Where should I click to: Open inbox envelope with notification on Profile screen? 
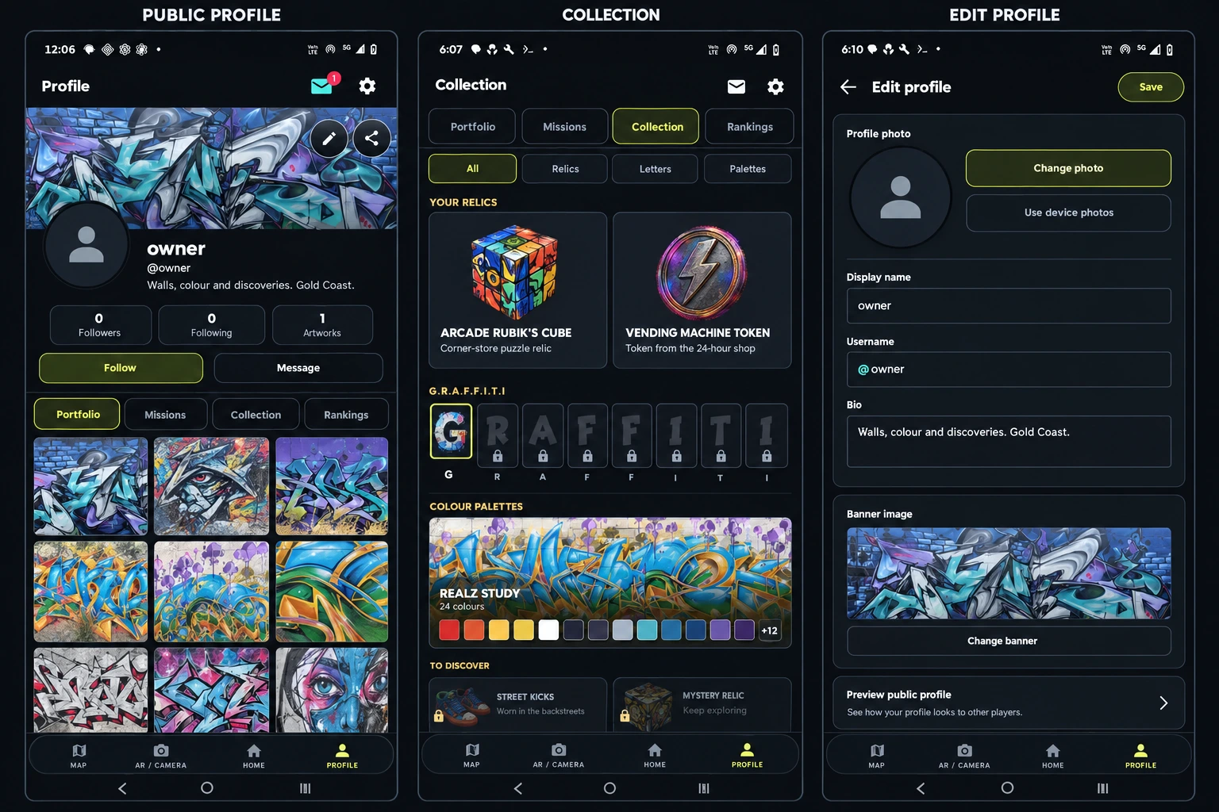pos(322,86)
